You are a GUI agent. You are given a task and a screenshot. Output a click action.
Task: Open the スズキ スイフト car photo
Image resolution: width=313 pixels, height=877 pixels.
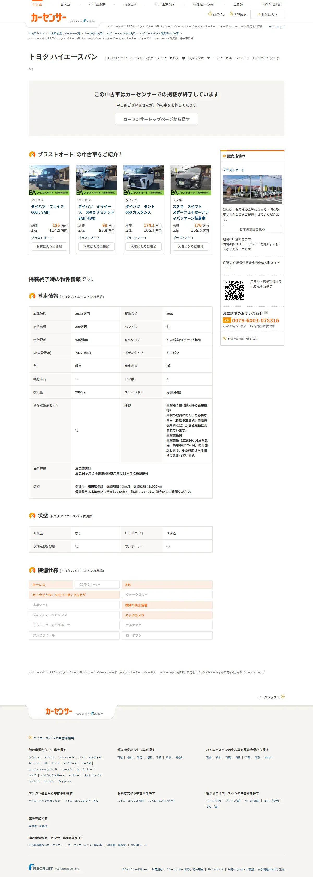191,180
